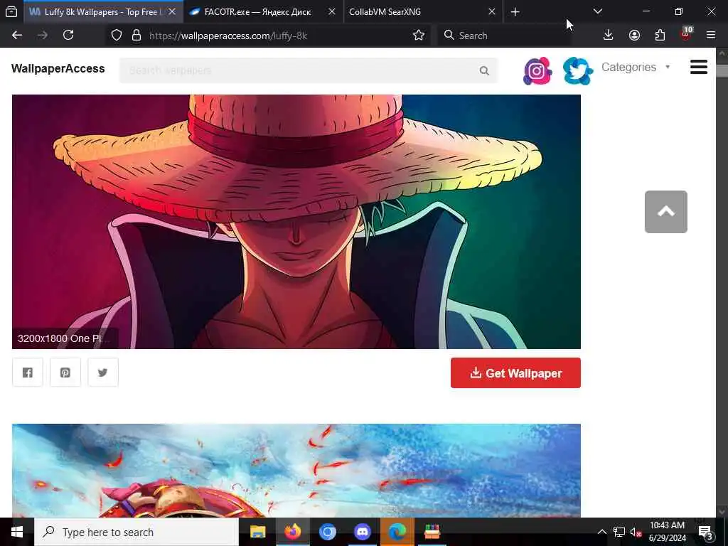Open the tracking protection shield icon

pyautogui.click(x=117, y=36)
